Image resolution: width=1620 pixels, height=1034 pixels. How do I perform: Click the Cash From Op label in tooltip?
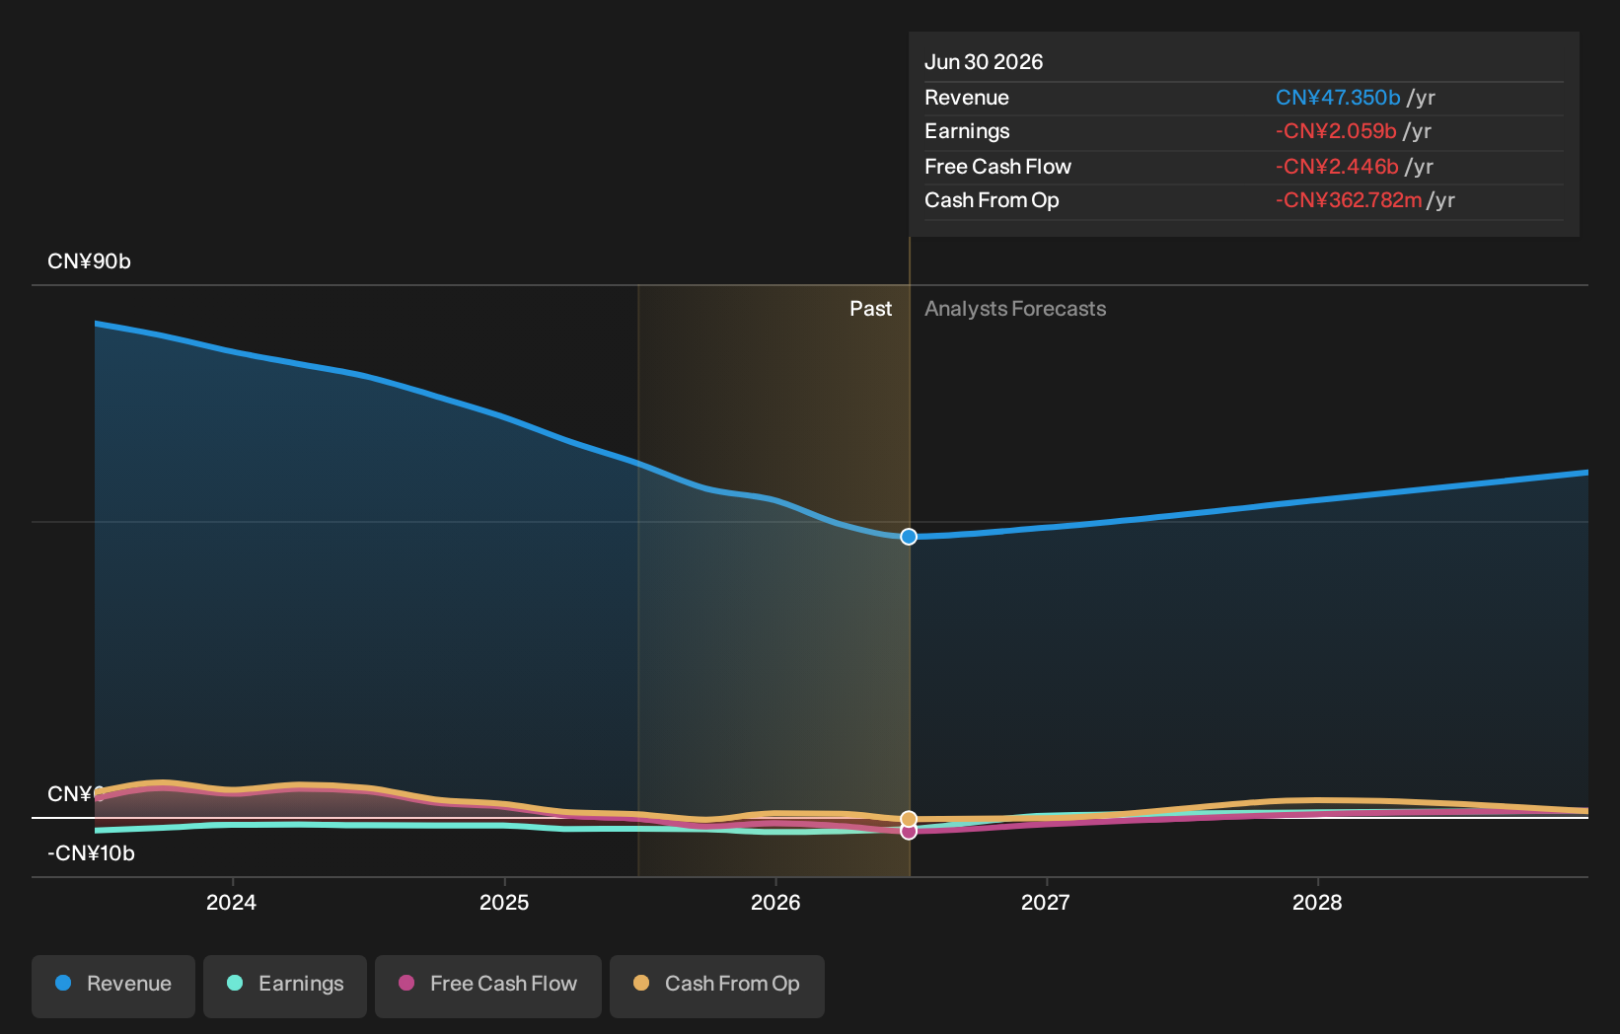coord(992,200)
